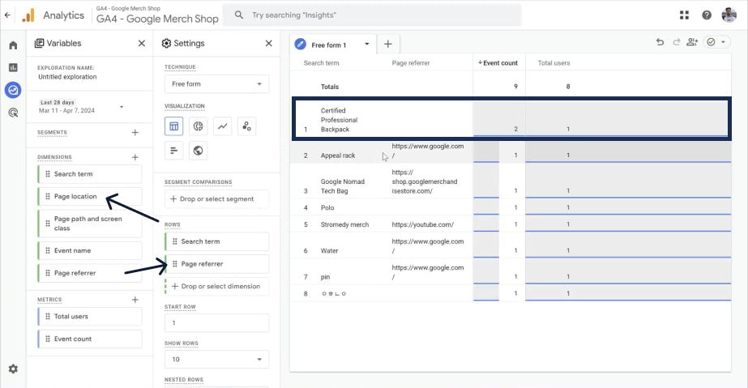
Task: Click the Google Nomad Tech Bag row
Action: click(511, 181)
